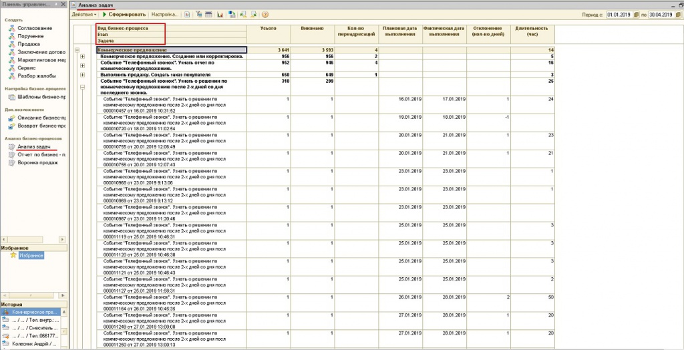Collapse the Коммерческое предложение top group

tap(77, 50)
